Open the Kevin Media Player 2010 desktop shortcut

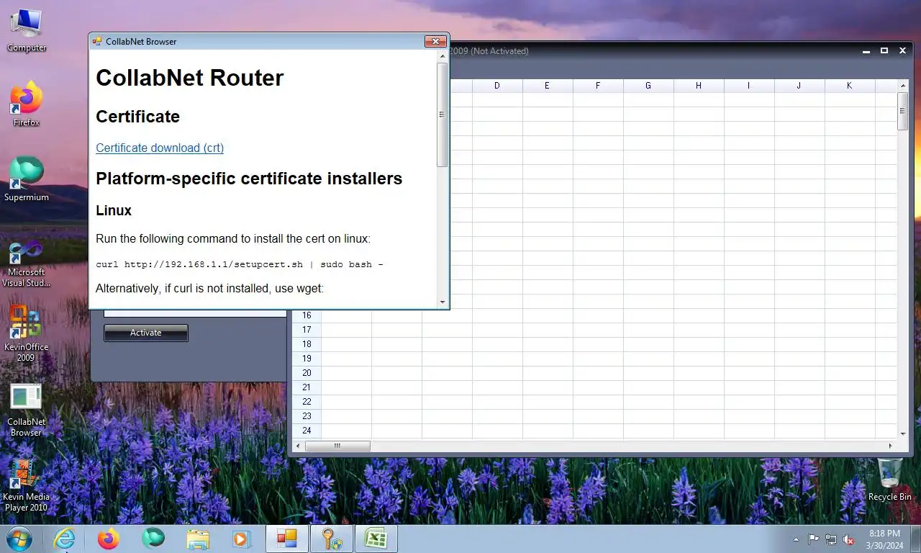[x=27, y=486]
